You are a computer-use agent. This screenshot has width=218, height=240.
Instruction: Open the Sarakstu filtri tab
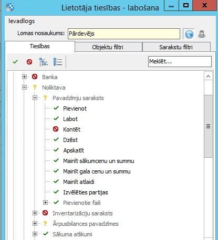click(177, 47)
